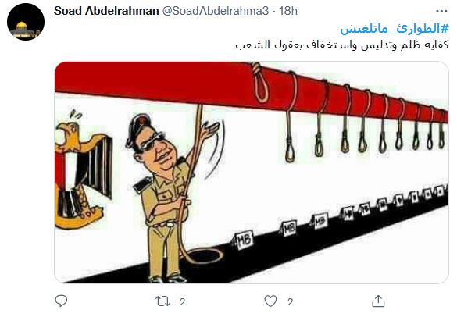
Task: Click the farthest hanging noose on the right
Action: click(442, 134)
